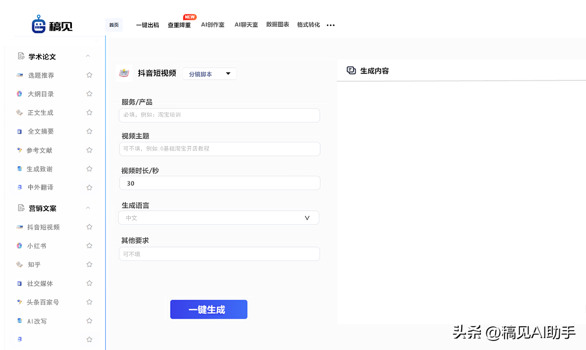The image size is (586, 350).
Task: Open the 查重降重 navigation tab
Action: 179,25
